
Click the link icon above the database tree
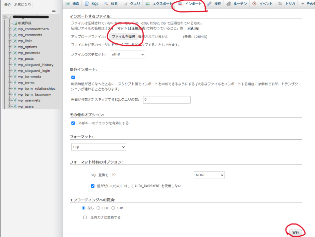(54, 11)
